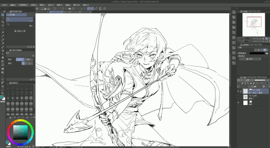Click 添加子工具 to add a sub tool

coord(20,31)
